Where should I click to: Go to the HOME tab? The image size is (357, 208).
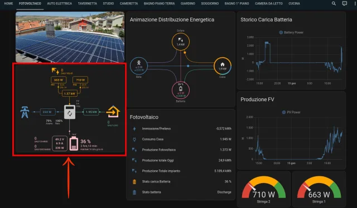9,3
